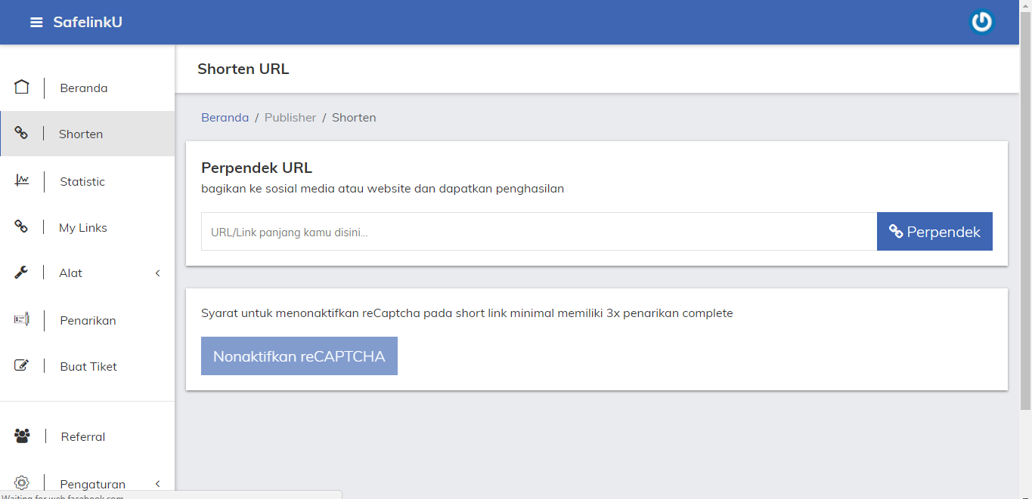Open the Statistic menu item
The width and height of the screenshot is (1032, 499).
click(82, 182)
